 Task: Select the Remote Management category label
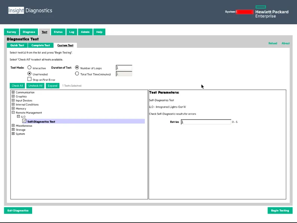pyautogui.click(x=29, y=113)
